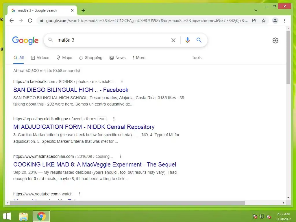Switch to Shopping results
The height and width of the screenshot is (222, 296).
tap(91, 58)
